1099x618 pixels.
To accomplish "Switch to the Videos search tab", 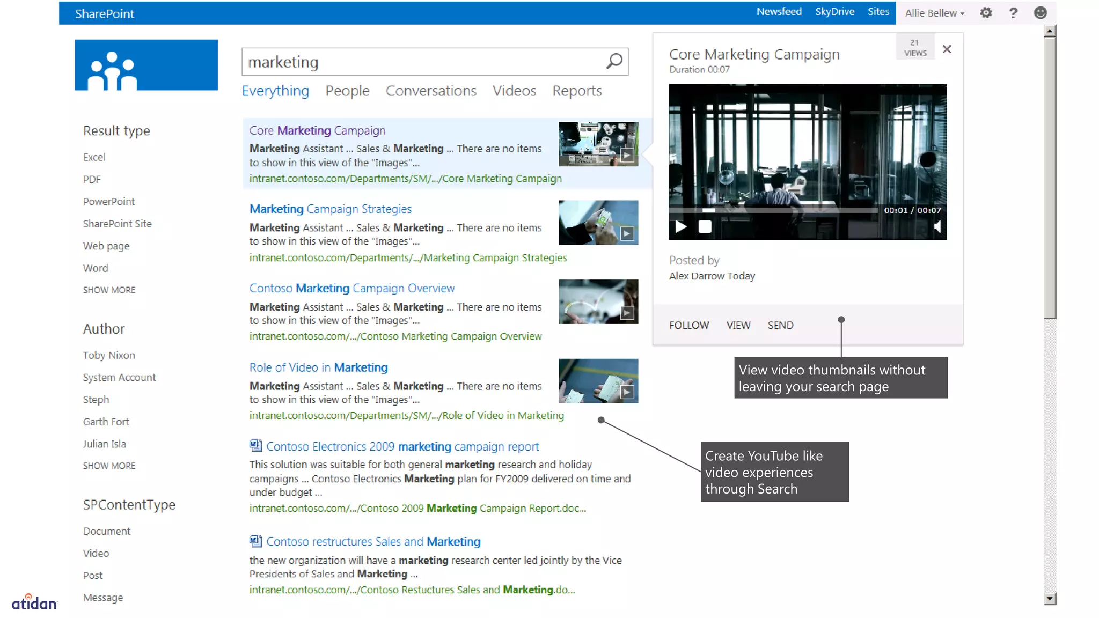I will pos(514,91).
